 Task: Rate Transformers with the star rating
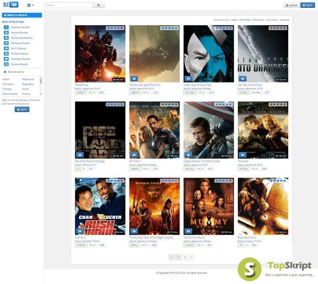tap(115, 28)
